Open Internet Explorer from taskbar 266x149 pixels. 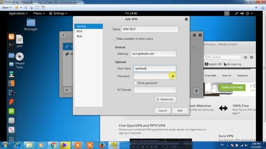(17, 145)
